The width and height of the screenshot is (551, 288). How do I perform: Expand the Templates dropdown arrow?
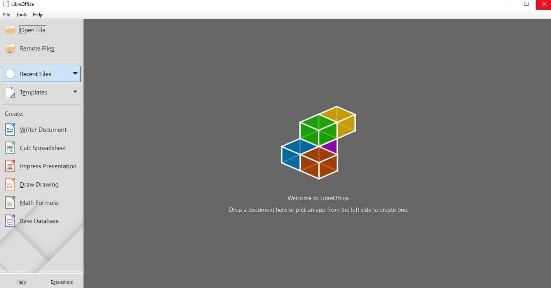75,92
